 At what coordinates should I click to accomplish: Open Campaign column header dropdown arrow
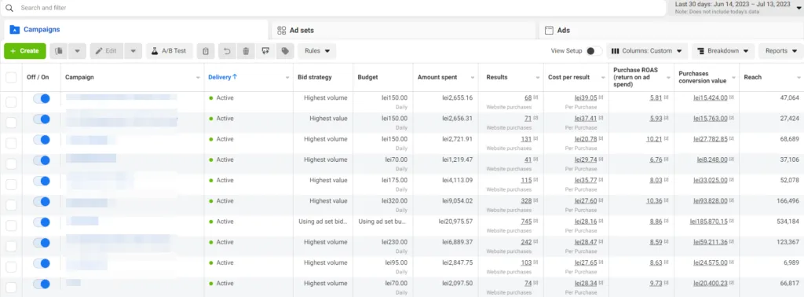point(198,78)
